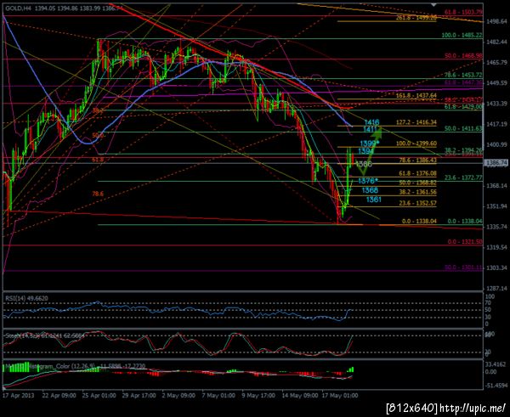
Task: Click the 100.0 - 1399.60 yellow Fibonacci label
Action: 416,144
